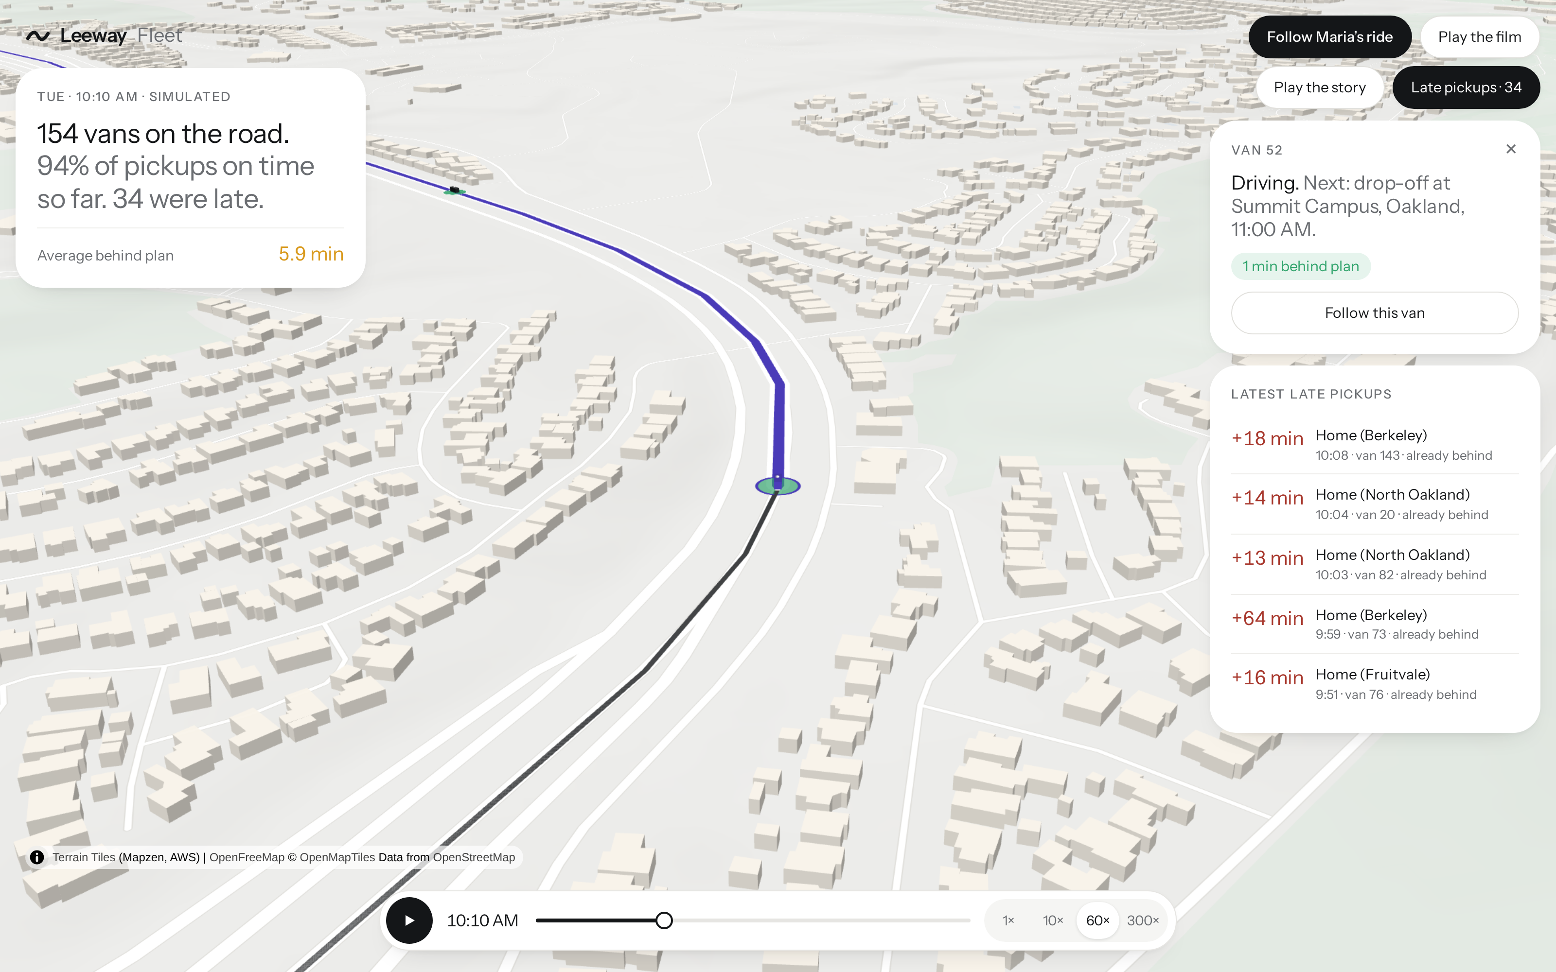Set playback speed to 1×

click(1008, 920)
